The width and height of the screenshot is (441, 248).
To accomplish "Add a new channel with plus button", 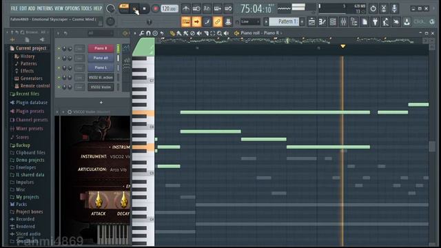I will (x=101, y=103).
